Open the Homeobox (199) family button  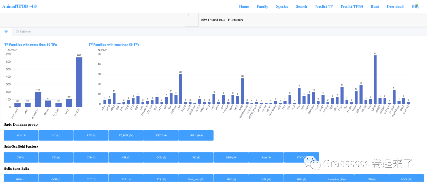click(336, 178)
